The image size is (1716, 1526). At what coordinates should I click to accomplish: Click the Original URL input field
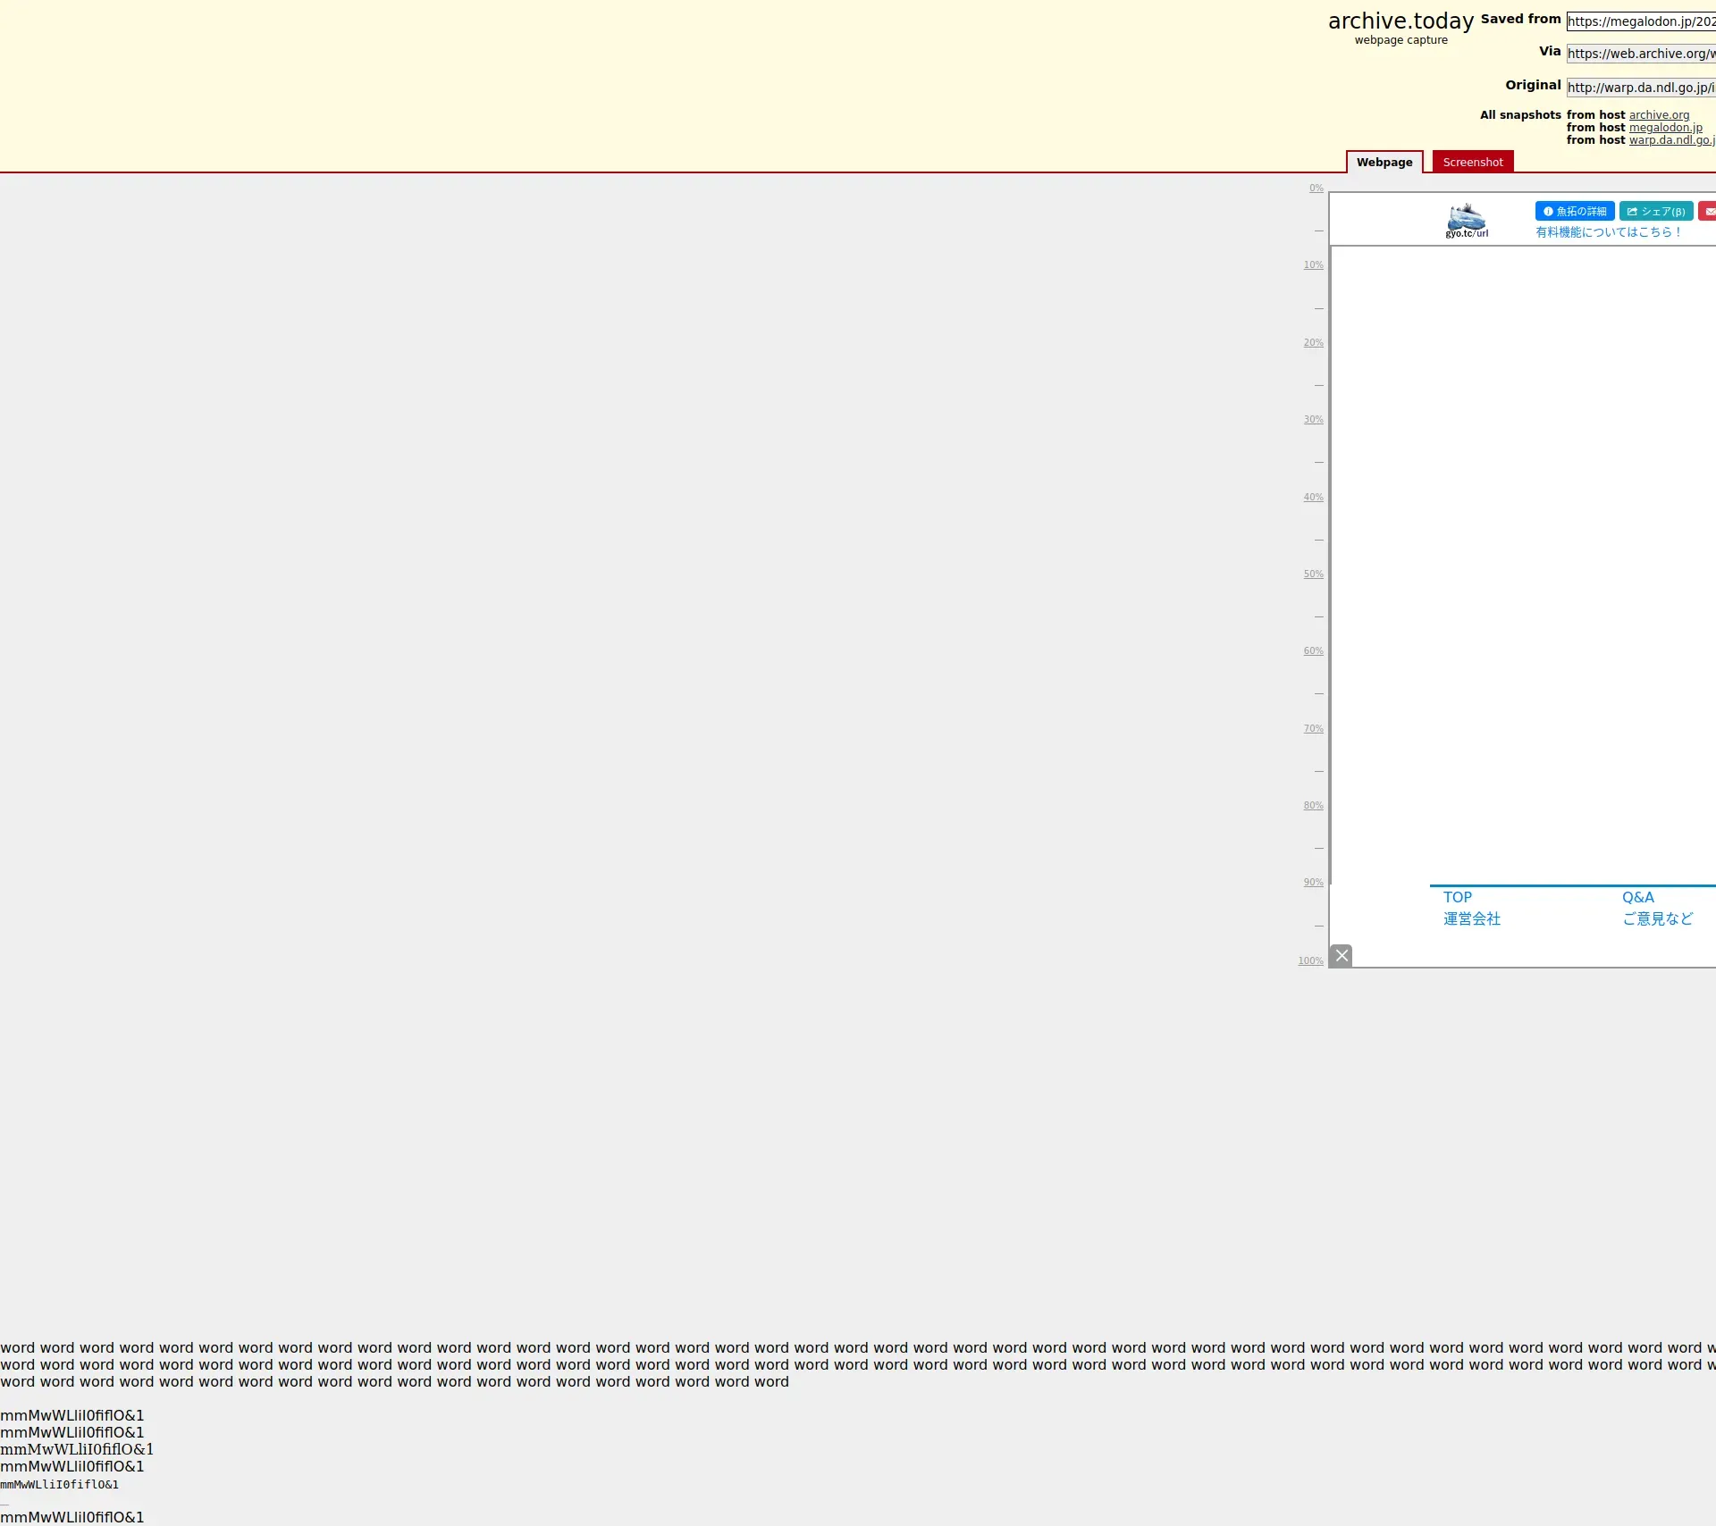[x=1640, y=88]
